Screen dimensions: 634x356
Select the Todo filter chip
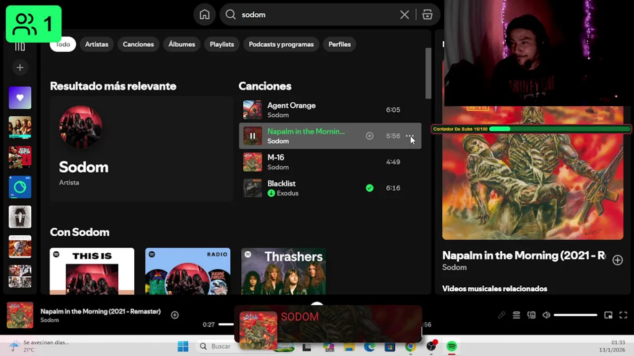click(x=63, y=44)
